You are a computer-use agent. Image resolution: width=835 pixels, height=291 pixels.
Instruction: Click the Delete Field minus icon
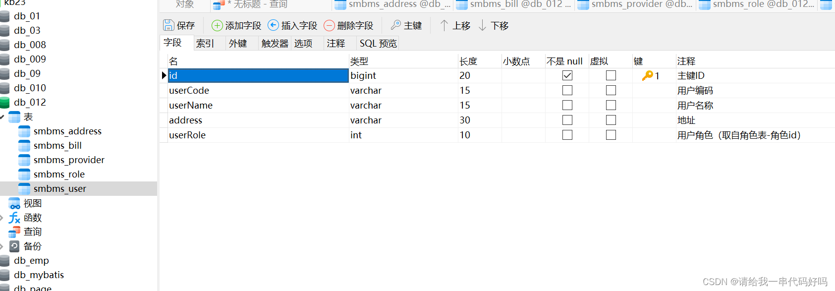329,25
